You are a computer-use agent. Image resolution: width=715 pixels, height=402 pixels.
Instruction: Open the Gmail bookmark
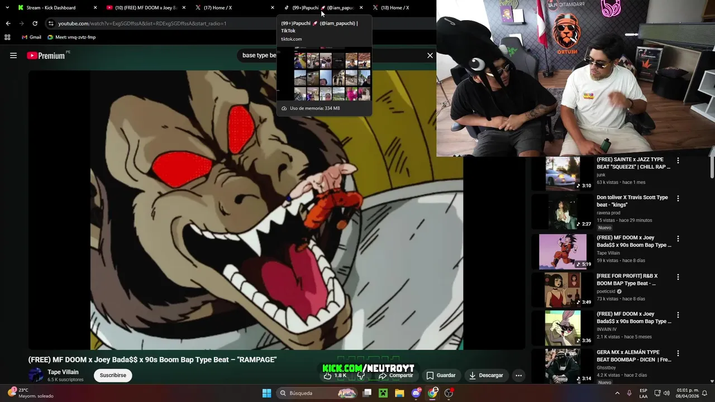click(x=31, y=37)
